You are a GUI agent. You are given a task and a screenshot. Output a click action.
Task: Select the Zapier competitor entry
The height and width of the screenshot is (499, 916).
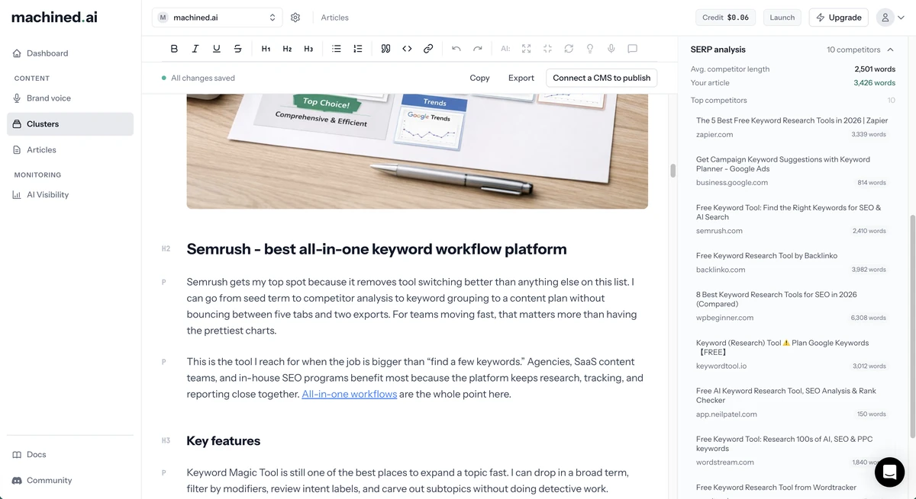791,127
